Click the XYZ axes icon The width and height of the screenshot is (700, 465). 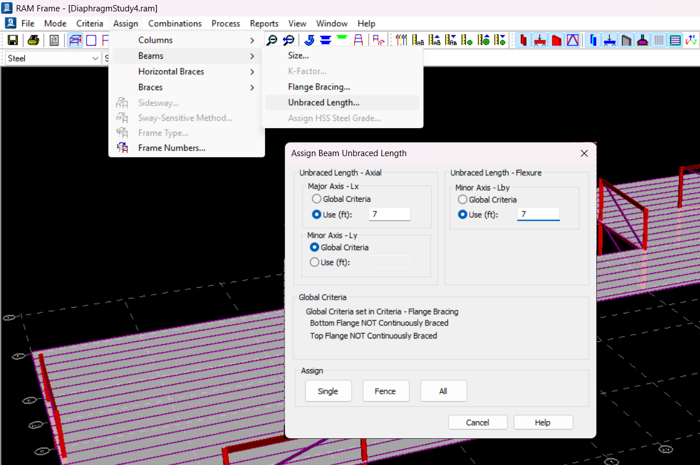pos(691,40)
